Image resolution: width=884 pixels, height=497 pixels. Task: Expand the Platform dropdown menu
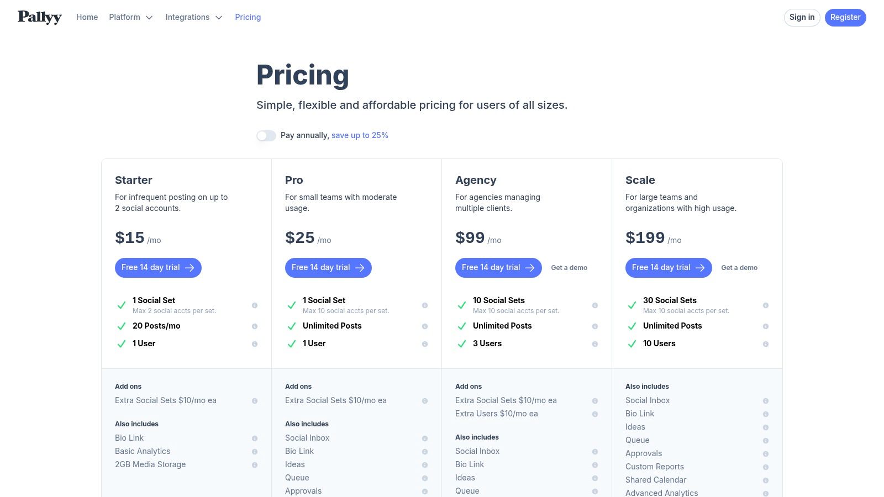click(130, 17)
